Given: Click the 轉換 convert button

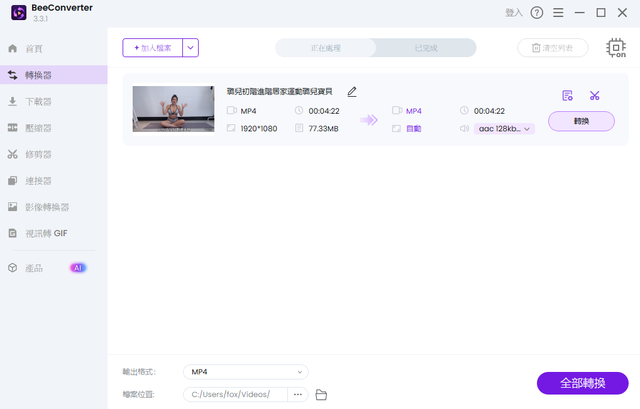Looking at the screenshot, I should point(582,121).
